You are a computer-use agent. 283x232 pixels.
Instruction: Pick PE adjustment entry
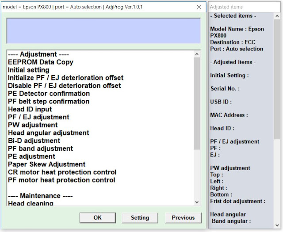[31, 156]
